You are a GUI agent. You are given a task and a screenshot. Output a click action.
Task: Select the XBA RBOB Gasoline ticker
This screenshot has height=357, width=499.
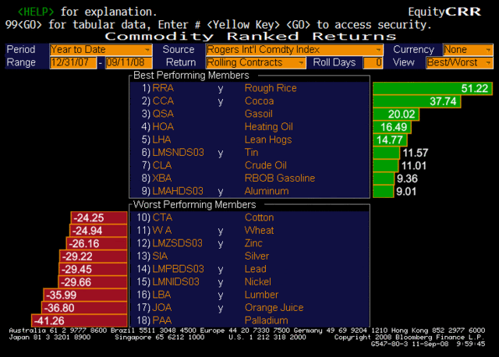164,178
